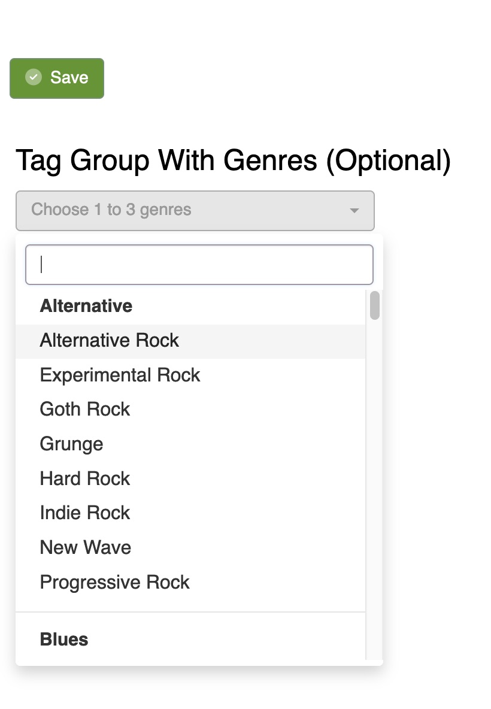
Task: Click the genre list scrollbar thumb
Action: (375, 305)
